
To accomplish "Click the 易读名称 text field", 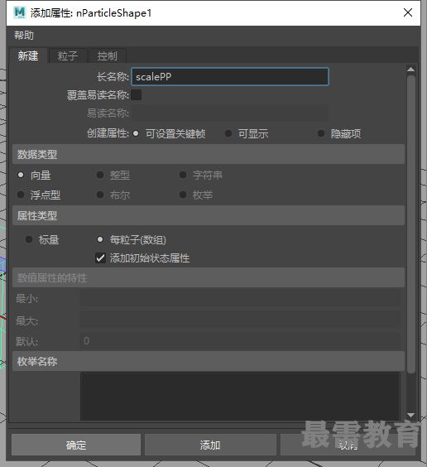I will [230, 113].
